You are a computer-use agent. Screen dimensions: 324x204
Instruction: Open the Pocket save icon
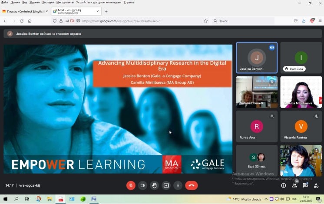[x=296, y=21]
